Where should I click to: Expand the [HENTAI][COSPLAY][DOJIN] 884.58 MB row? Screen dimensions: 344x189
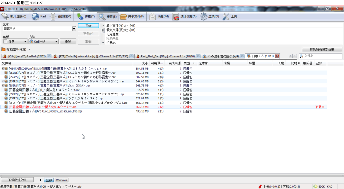click(x=3, y=69)
